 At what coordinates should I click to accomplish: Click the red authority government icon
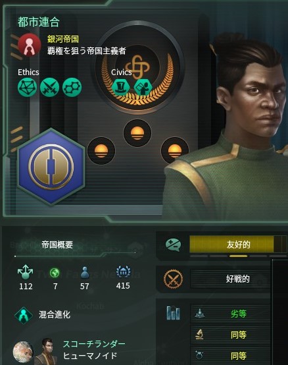click(30, 45)
